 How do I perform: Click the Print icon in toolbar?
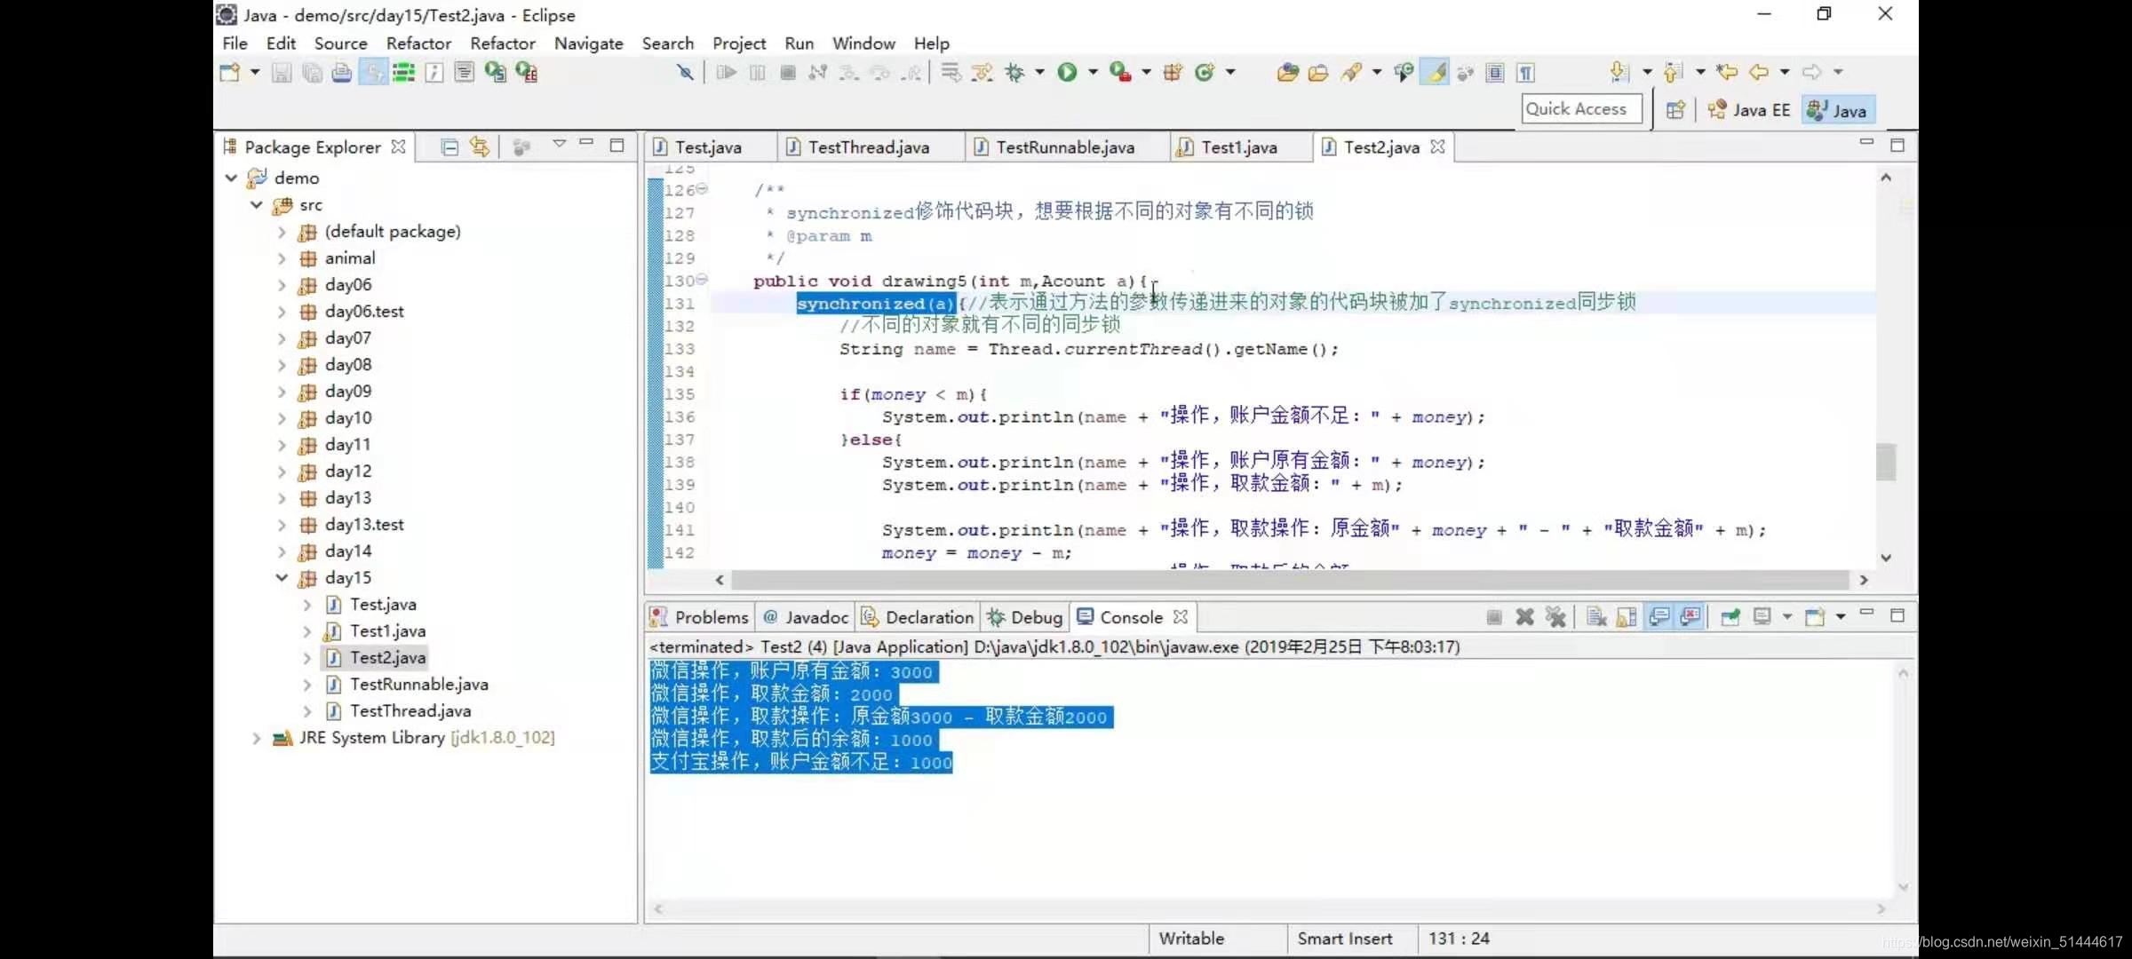(x=341, y=73)
